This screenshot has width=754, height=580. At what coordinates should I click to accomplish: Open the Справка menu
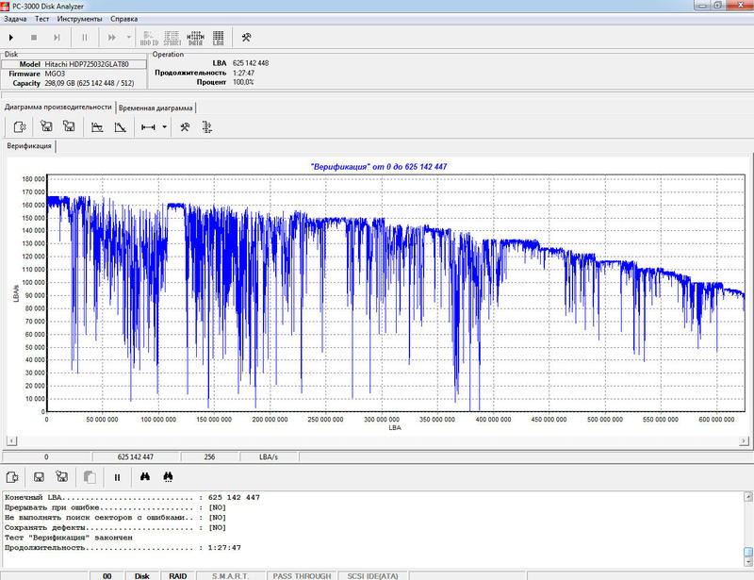[123, 19]
